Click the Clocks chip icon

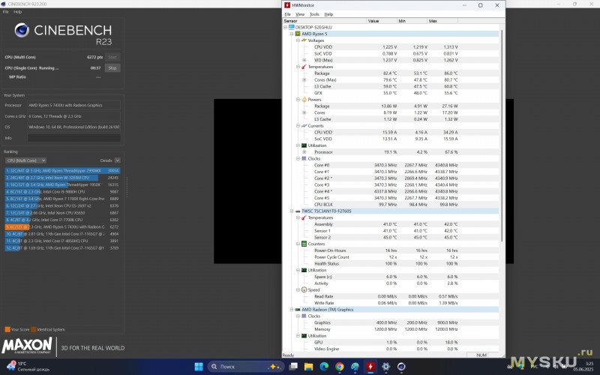pyautogui.click(x=304, y=158)
